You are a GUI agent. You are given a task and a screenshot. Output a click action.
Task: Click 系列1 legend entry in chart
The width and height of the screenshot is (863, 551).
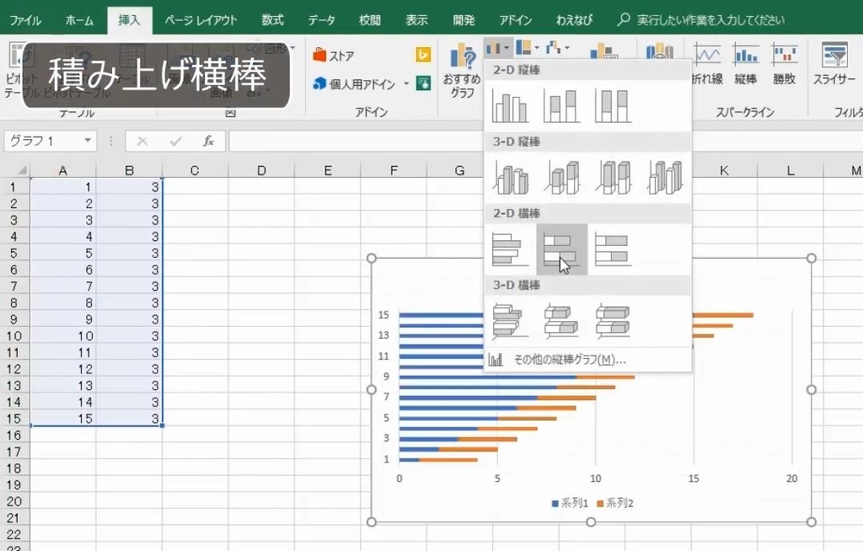point(571,503)
